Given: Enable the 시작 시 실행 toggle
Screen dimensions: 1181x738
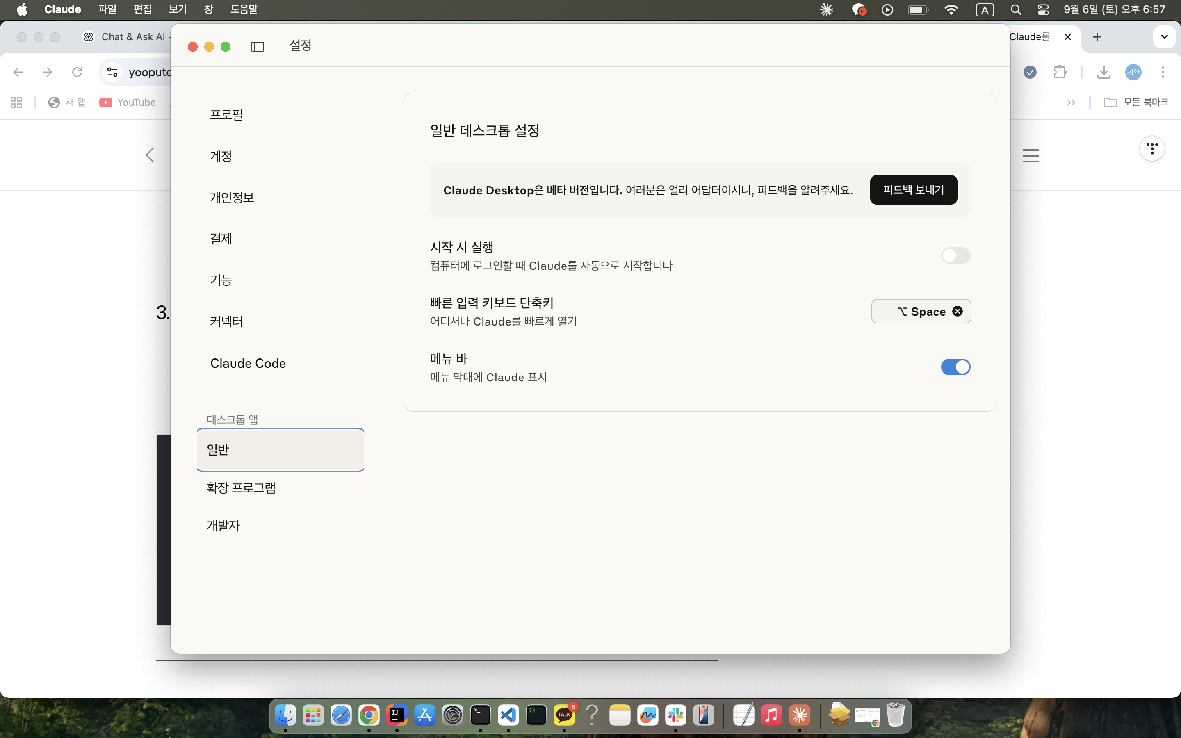Looking at the screenshot, I should pyautogui.click(x=955, y=255).
